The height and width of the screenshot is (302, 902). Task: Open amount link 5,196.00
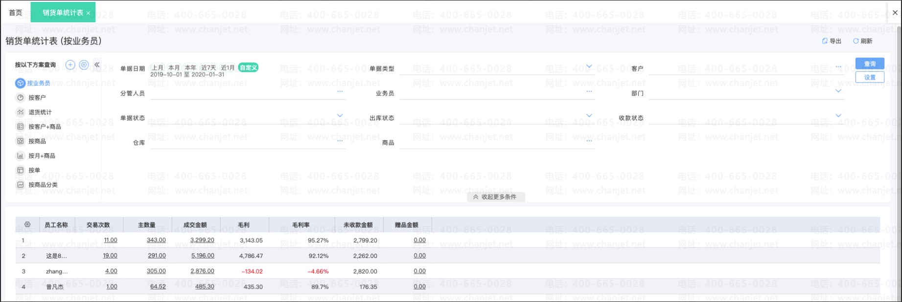pos(203,256)
